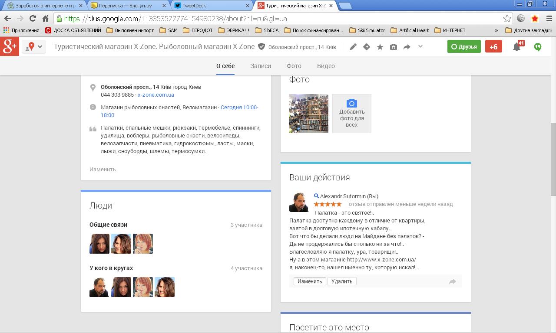Screen dimensions: 556x333
Task: Switch to the TweetDeck browser tab
Action: pos(212,6)
